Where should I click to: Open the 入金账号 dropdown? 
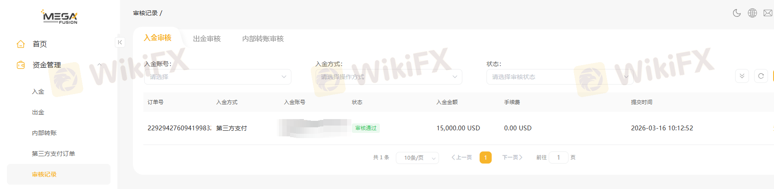[x=218, y=77]
